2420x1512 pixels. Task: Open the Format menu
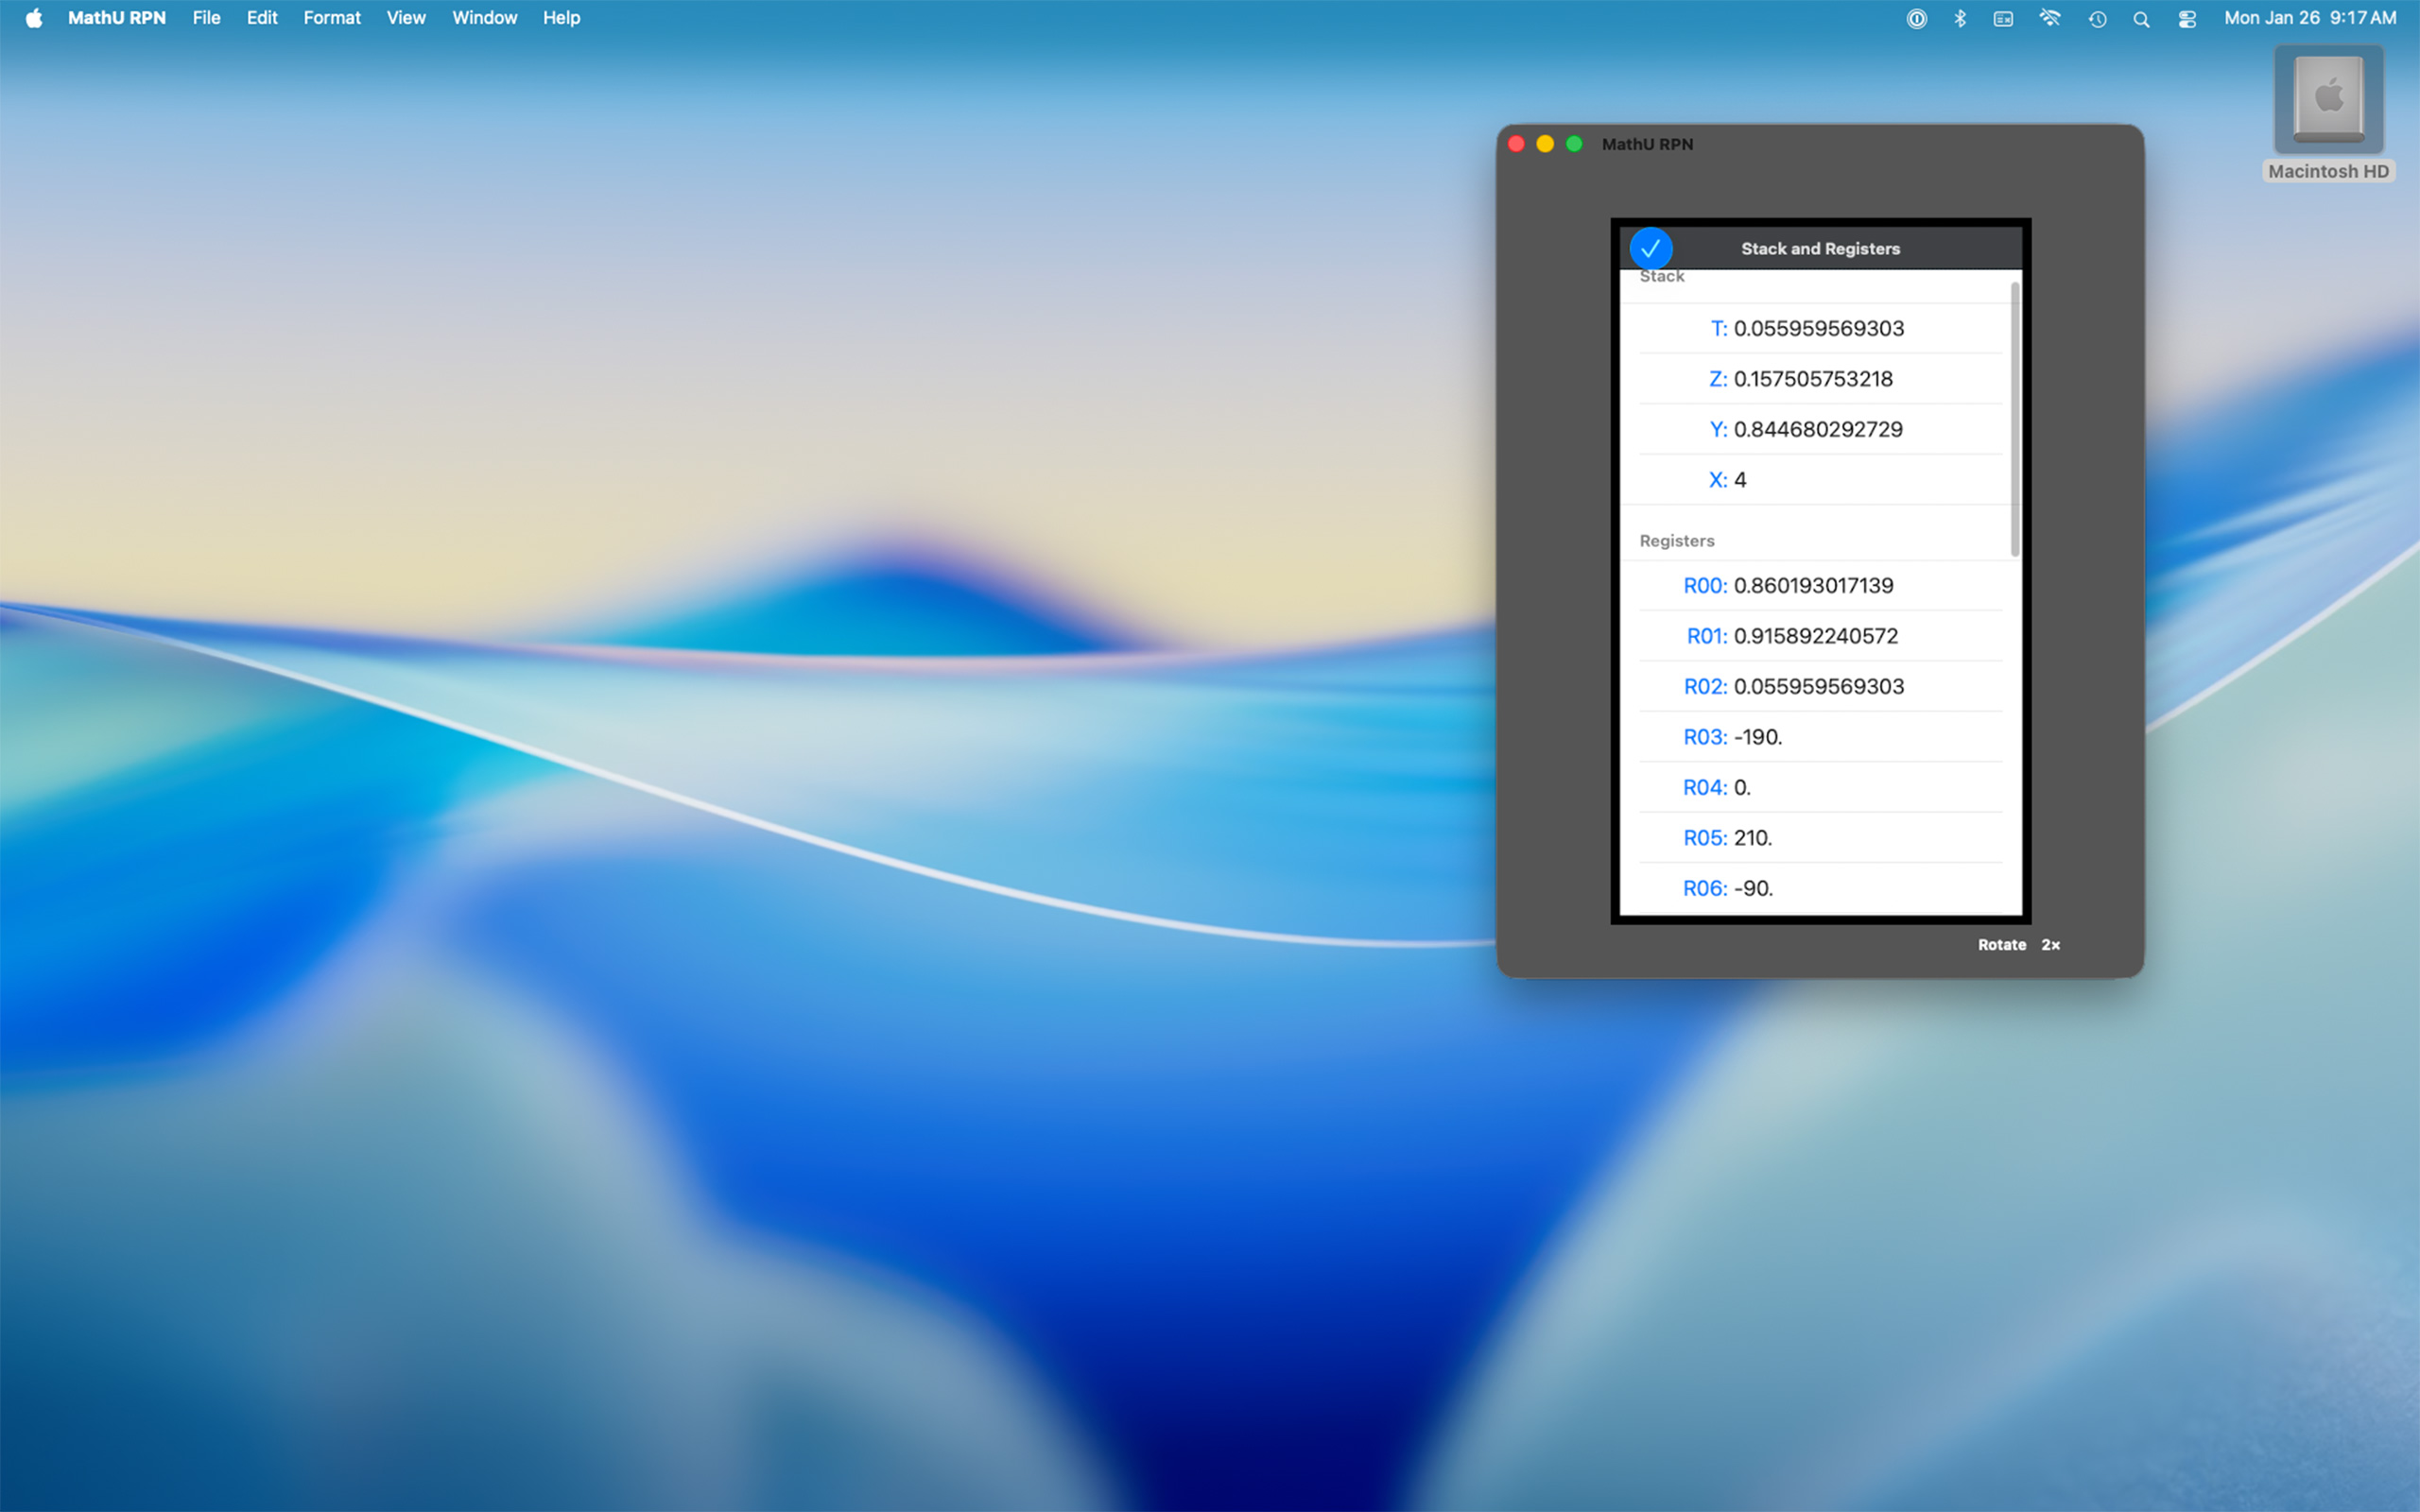[x=332, y=18]
